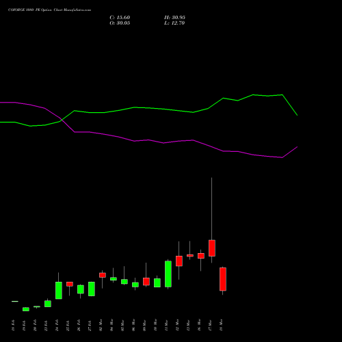Select the 09 Mar date label
Screen dimensions: 342x342
pos(144,325)
